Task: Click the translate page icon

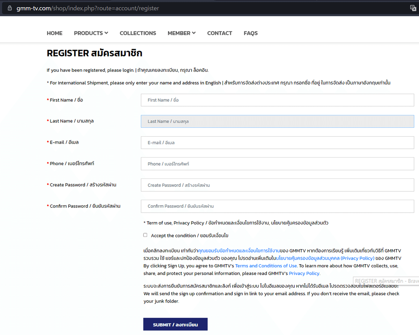Action: coord(413,8)
